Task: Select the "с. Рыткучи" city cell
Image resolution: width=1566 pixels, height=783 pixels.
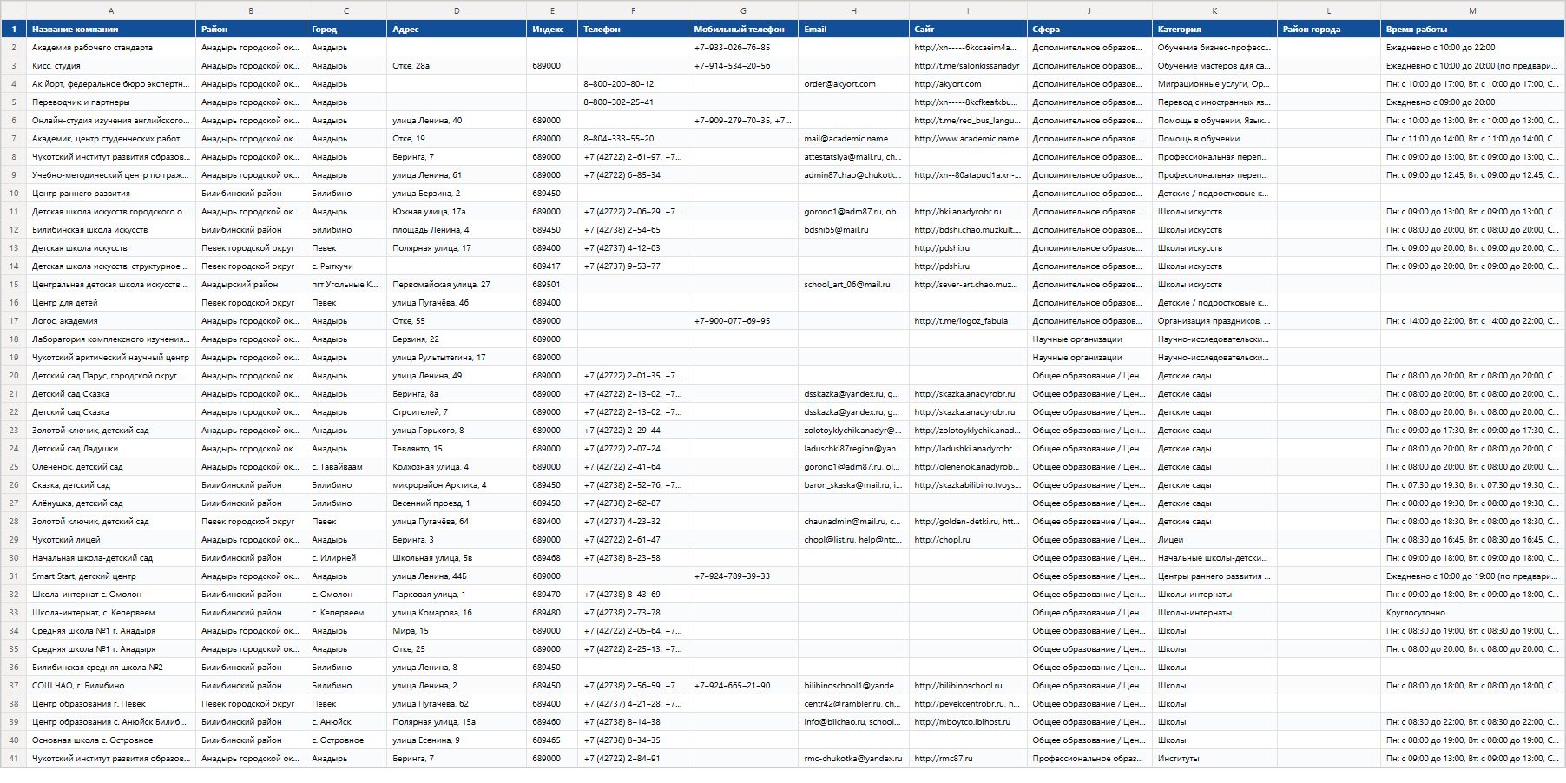Action: point(346,266)
